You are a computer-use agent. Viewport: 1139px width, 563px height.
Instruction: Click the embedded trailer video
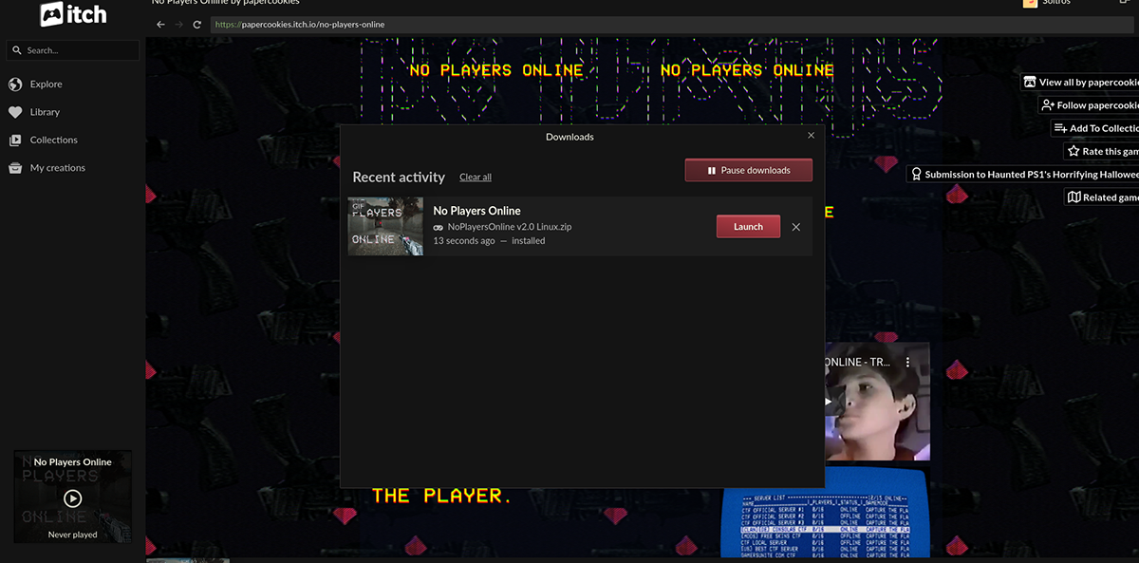click(x=877, y=402)
